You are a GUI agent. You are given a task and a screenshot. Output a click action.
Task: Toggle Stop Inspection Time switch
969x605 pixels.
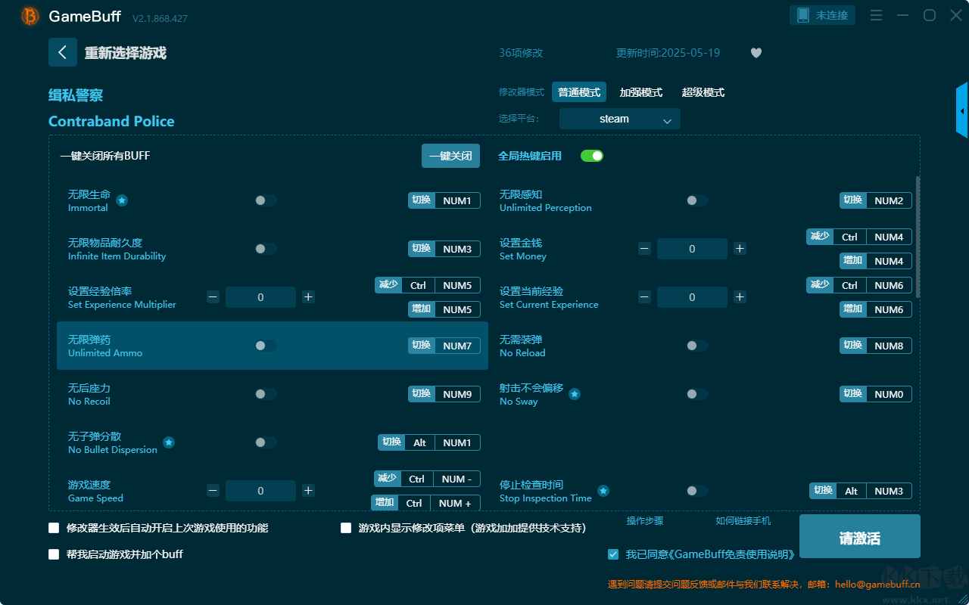click(x=697, y=491)
